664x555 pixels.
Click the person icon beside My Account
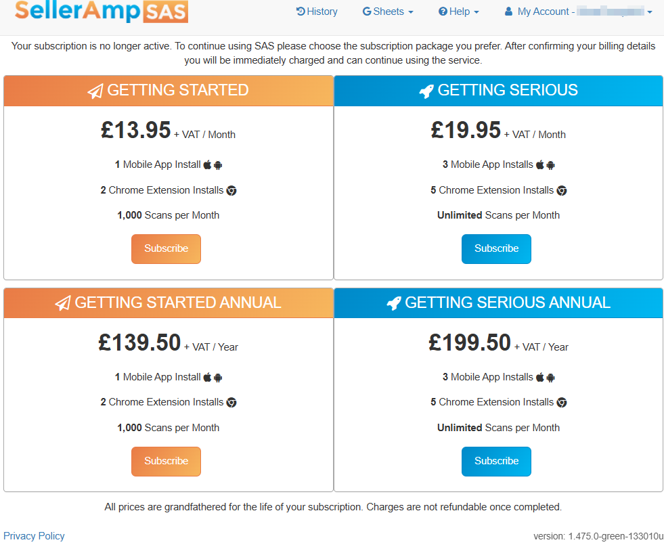[x=509, y=12]
